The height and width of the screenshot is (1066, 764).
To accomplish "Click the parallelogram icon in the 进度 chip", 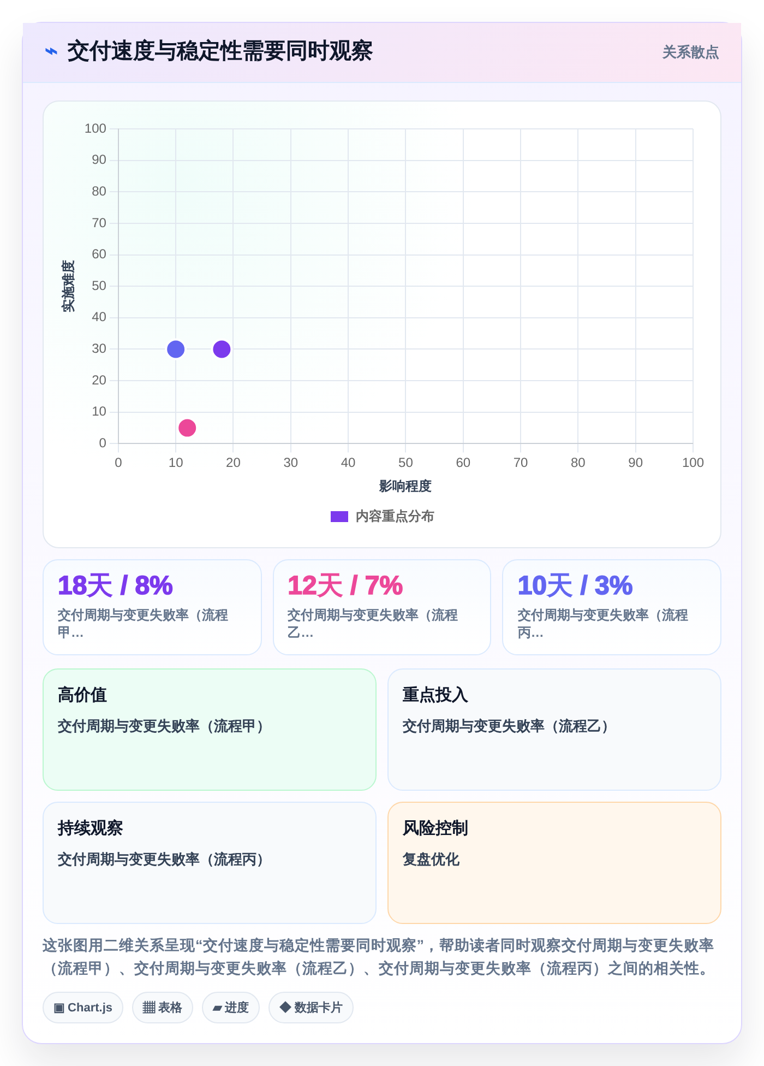I will coord(217,1008).
